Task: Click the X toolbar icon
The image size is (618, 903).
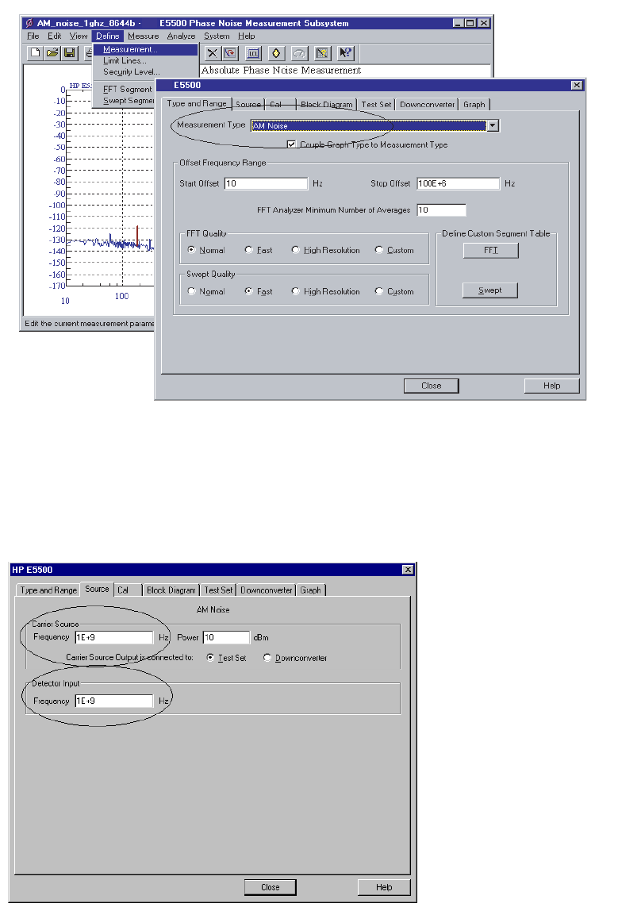Action: pos(213,53)
